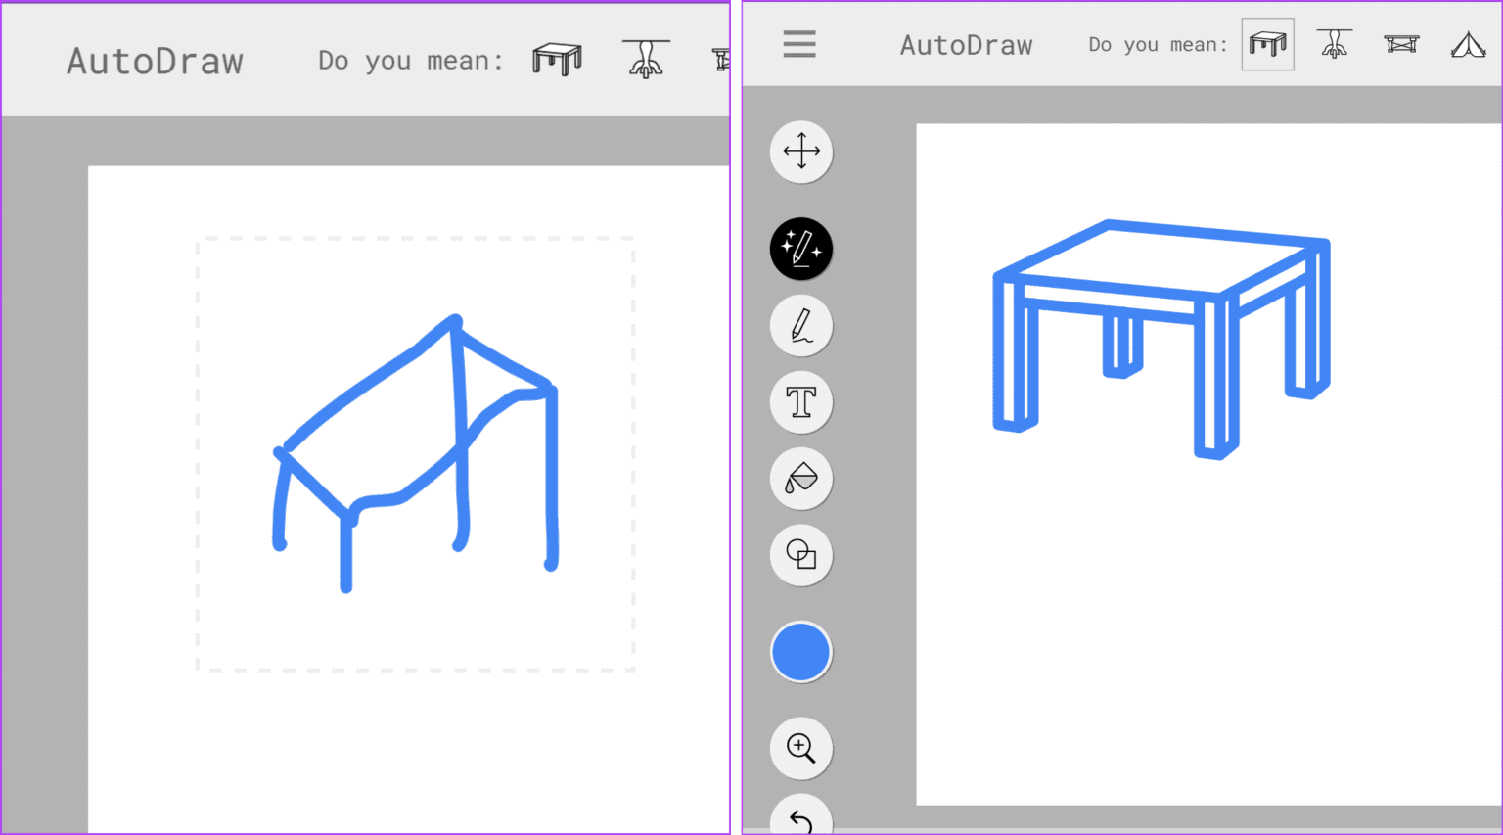The width and height of the screenshot is (1503, 835).
Task: Select the Zoom magnifier tool
Action: pos(800,749)
